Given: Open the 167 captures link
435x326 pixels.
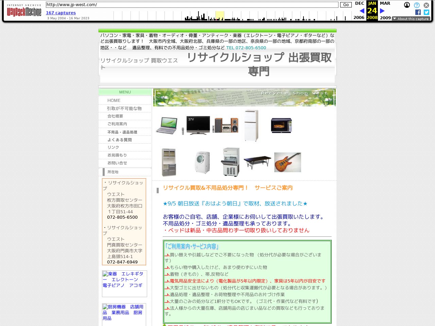Looking at the screenshot, I should pos(61,13).
